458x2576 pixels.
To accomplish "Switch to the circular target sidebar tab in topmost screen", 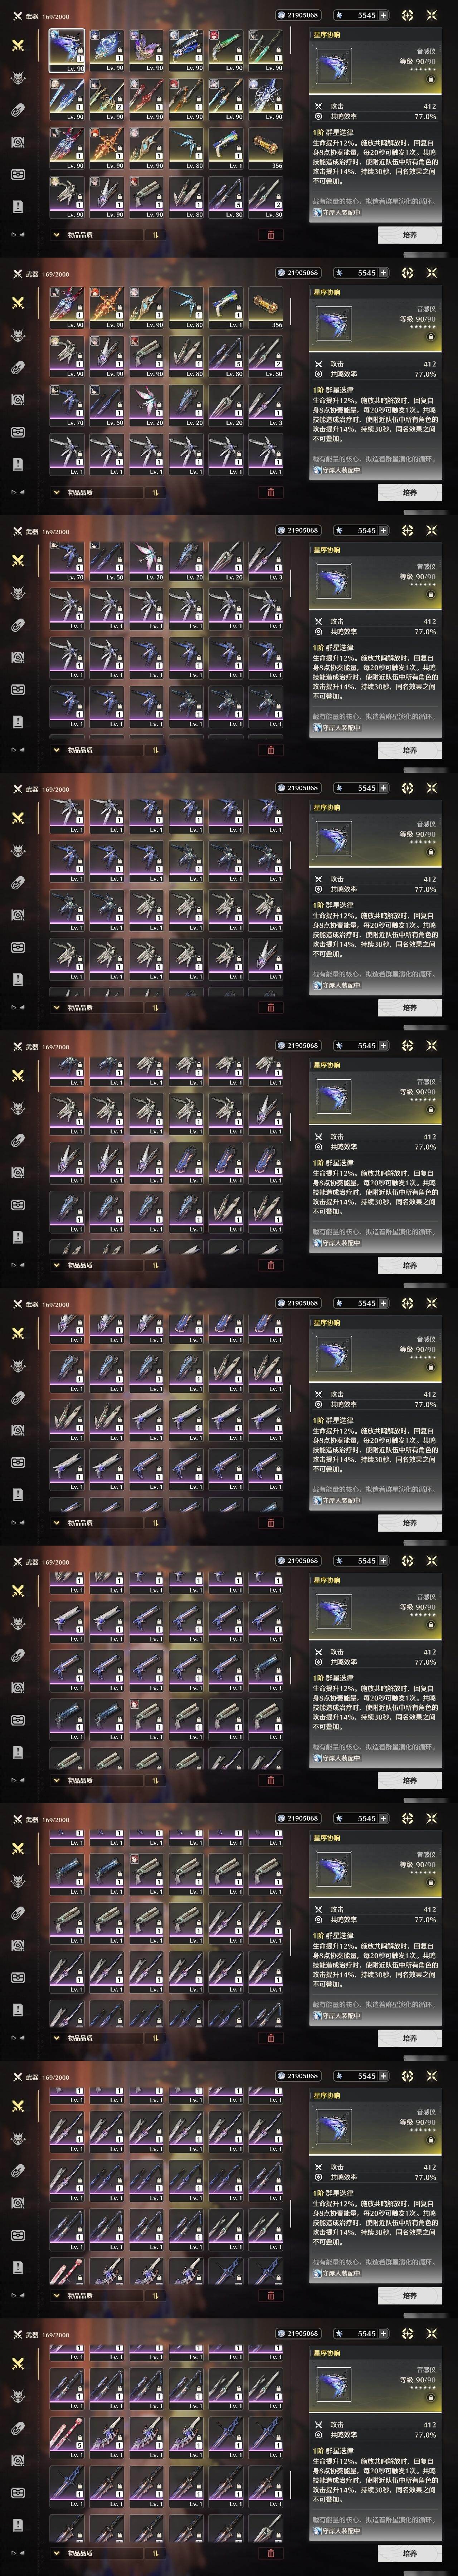I will [18, 142].
